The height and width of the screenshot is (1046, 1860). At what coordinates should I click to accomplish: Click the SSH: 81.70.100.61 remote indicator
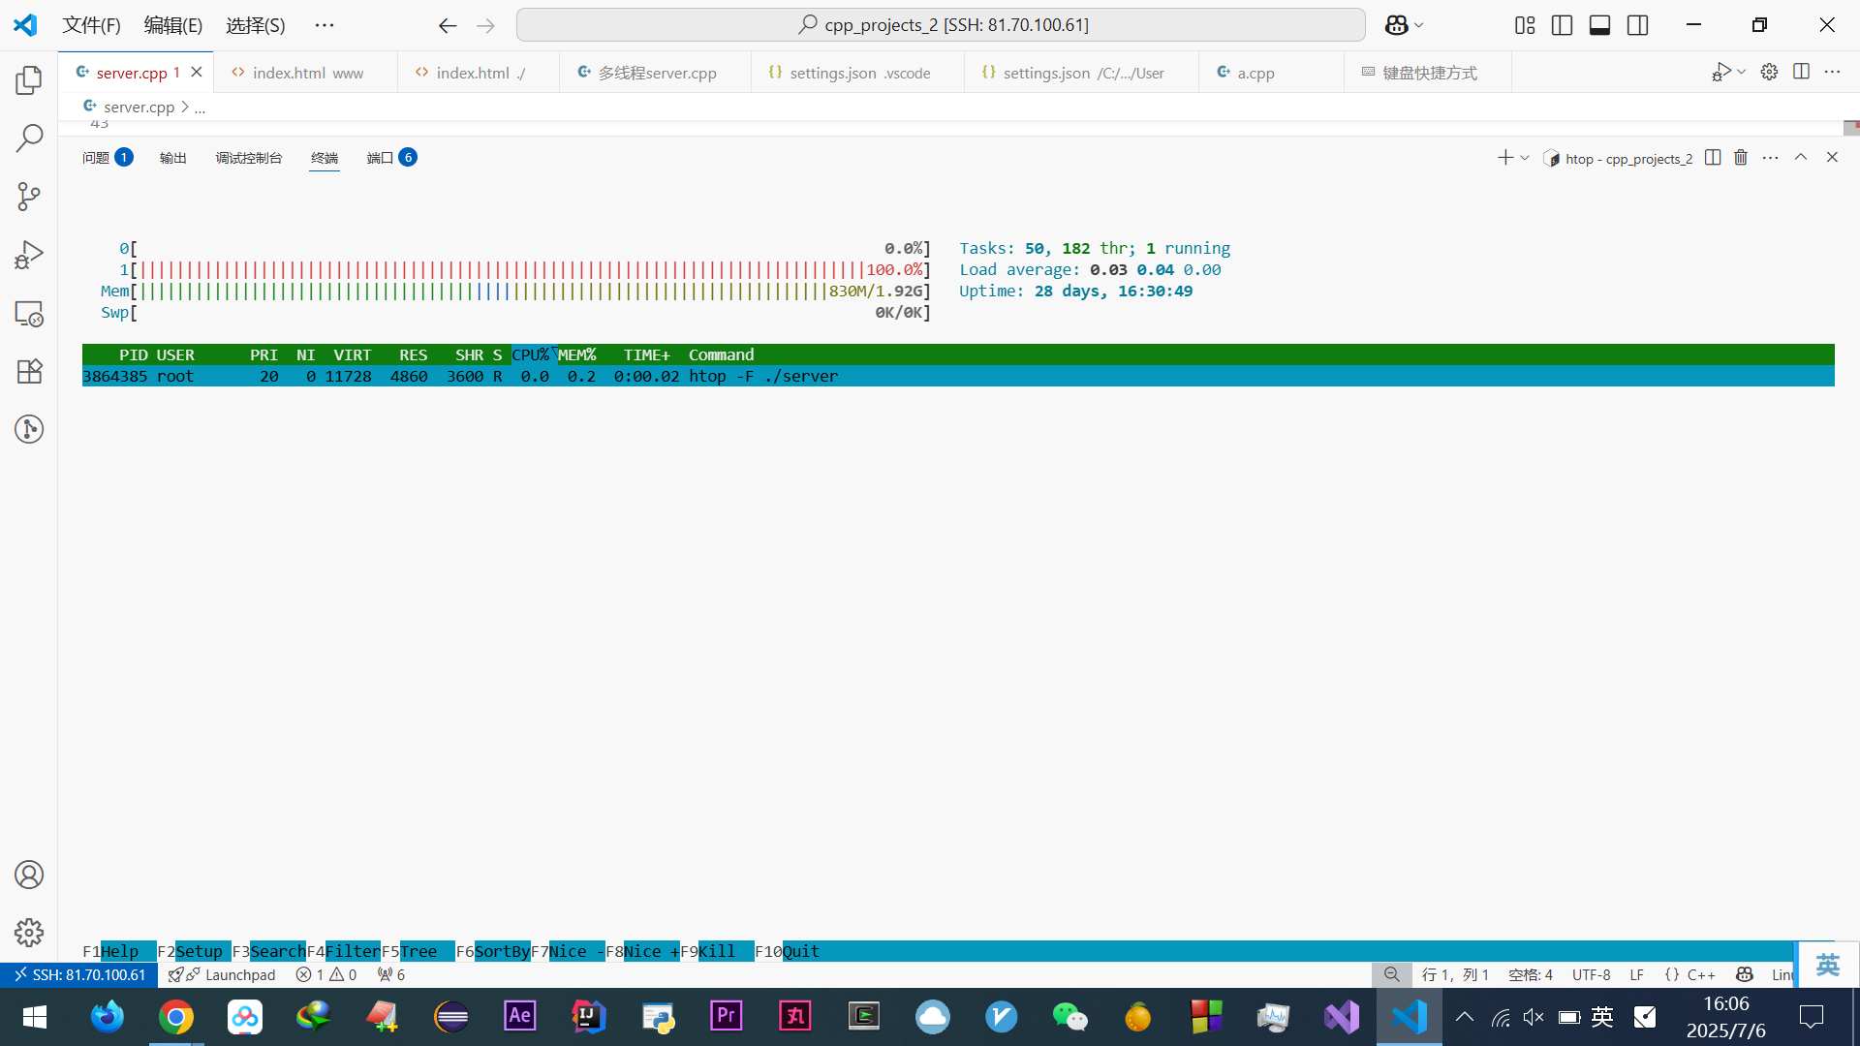click(x=78, y=974)
